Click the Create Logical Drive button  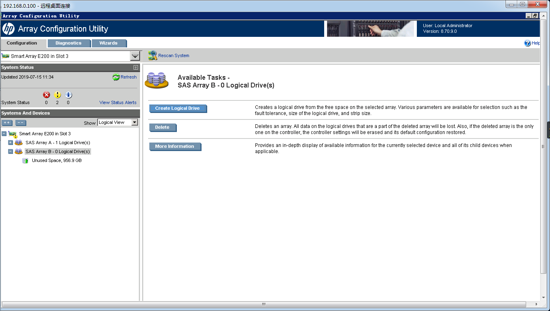[178, 109]
